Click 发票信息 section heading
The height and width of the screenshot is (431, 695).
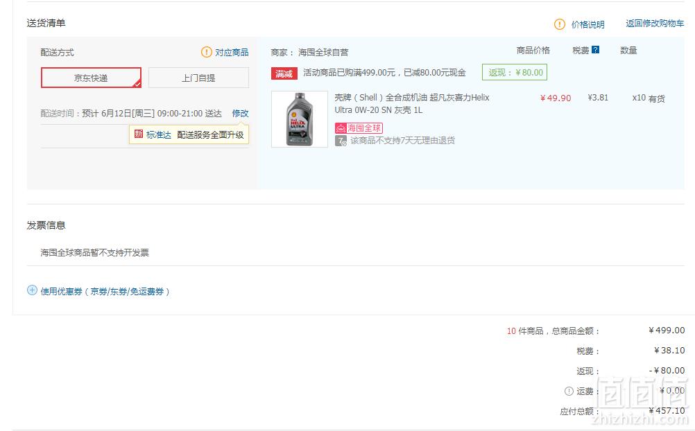[x=46, y=225]
